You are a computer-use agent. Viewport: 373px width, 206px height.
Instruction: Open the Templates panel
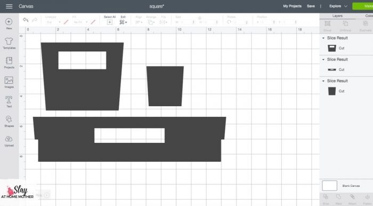pyautogui.click(x=9, y=43)
